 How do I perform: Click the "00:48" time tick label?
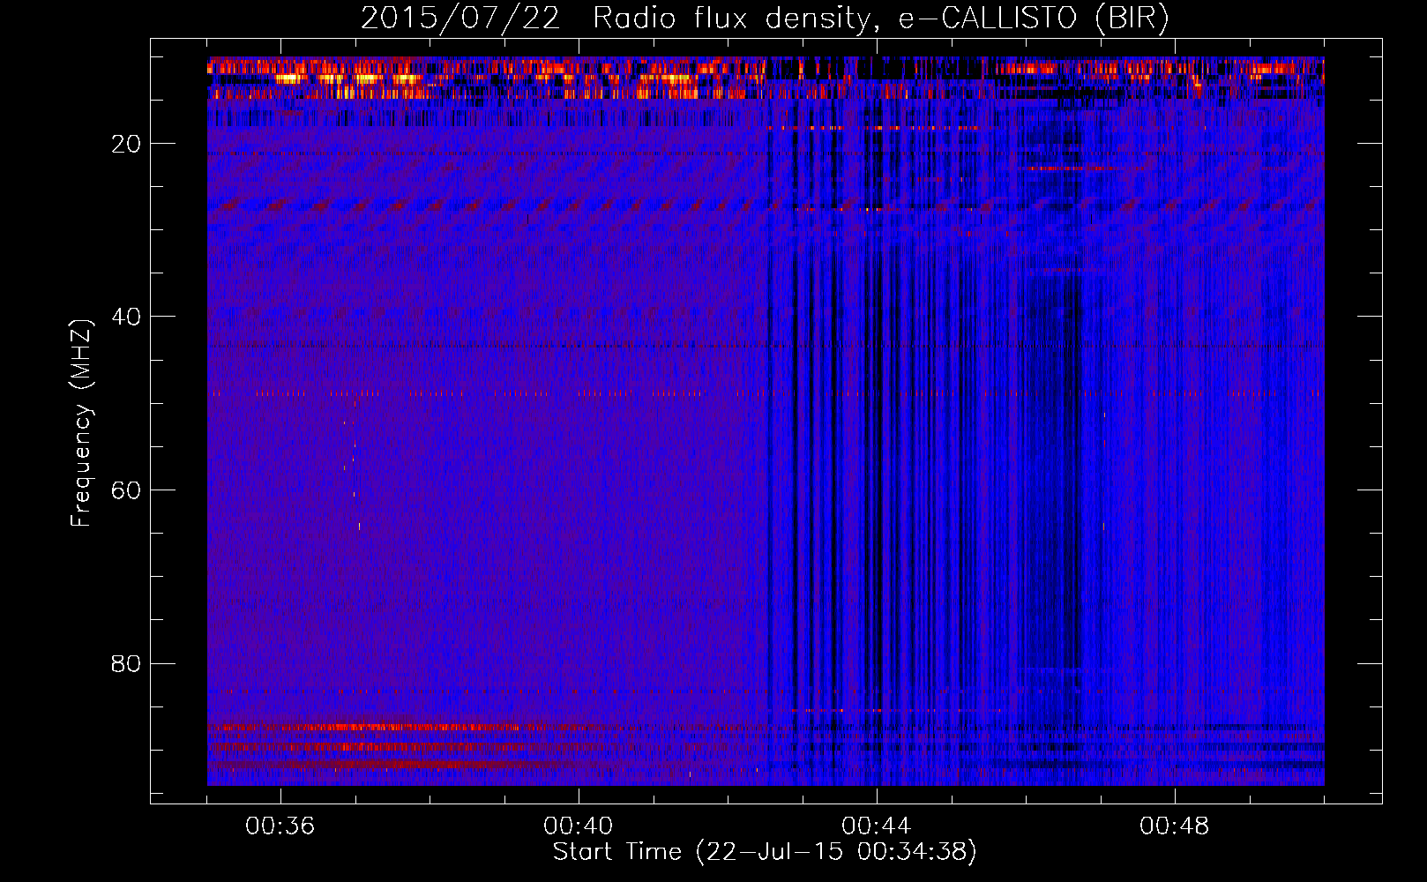coord(1175,826)
